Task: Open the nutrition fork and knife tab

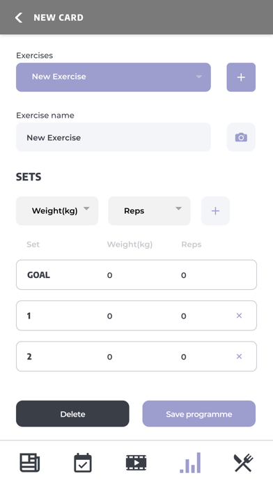Action: pos(243,463)
